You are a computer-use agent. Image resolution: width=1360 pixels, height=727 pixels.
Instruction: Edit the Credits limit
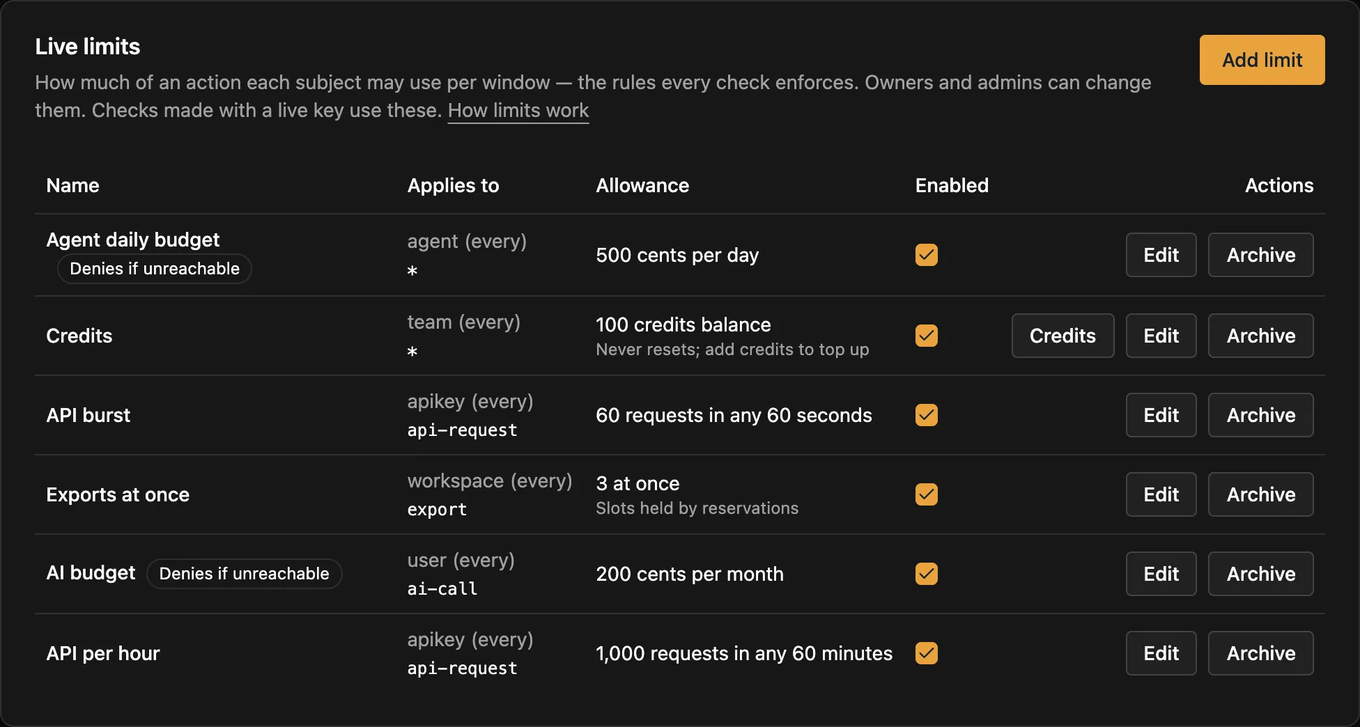tap(1161, 336)
